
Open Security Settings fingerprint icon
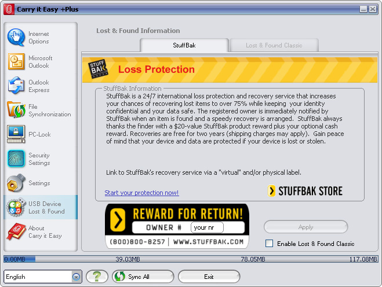[16, 159]
